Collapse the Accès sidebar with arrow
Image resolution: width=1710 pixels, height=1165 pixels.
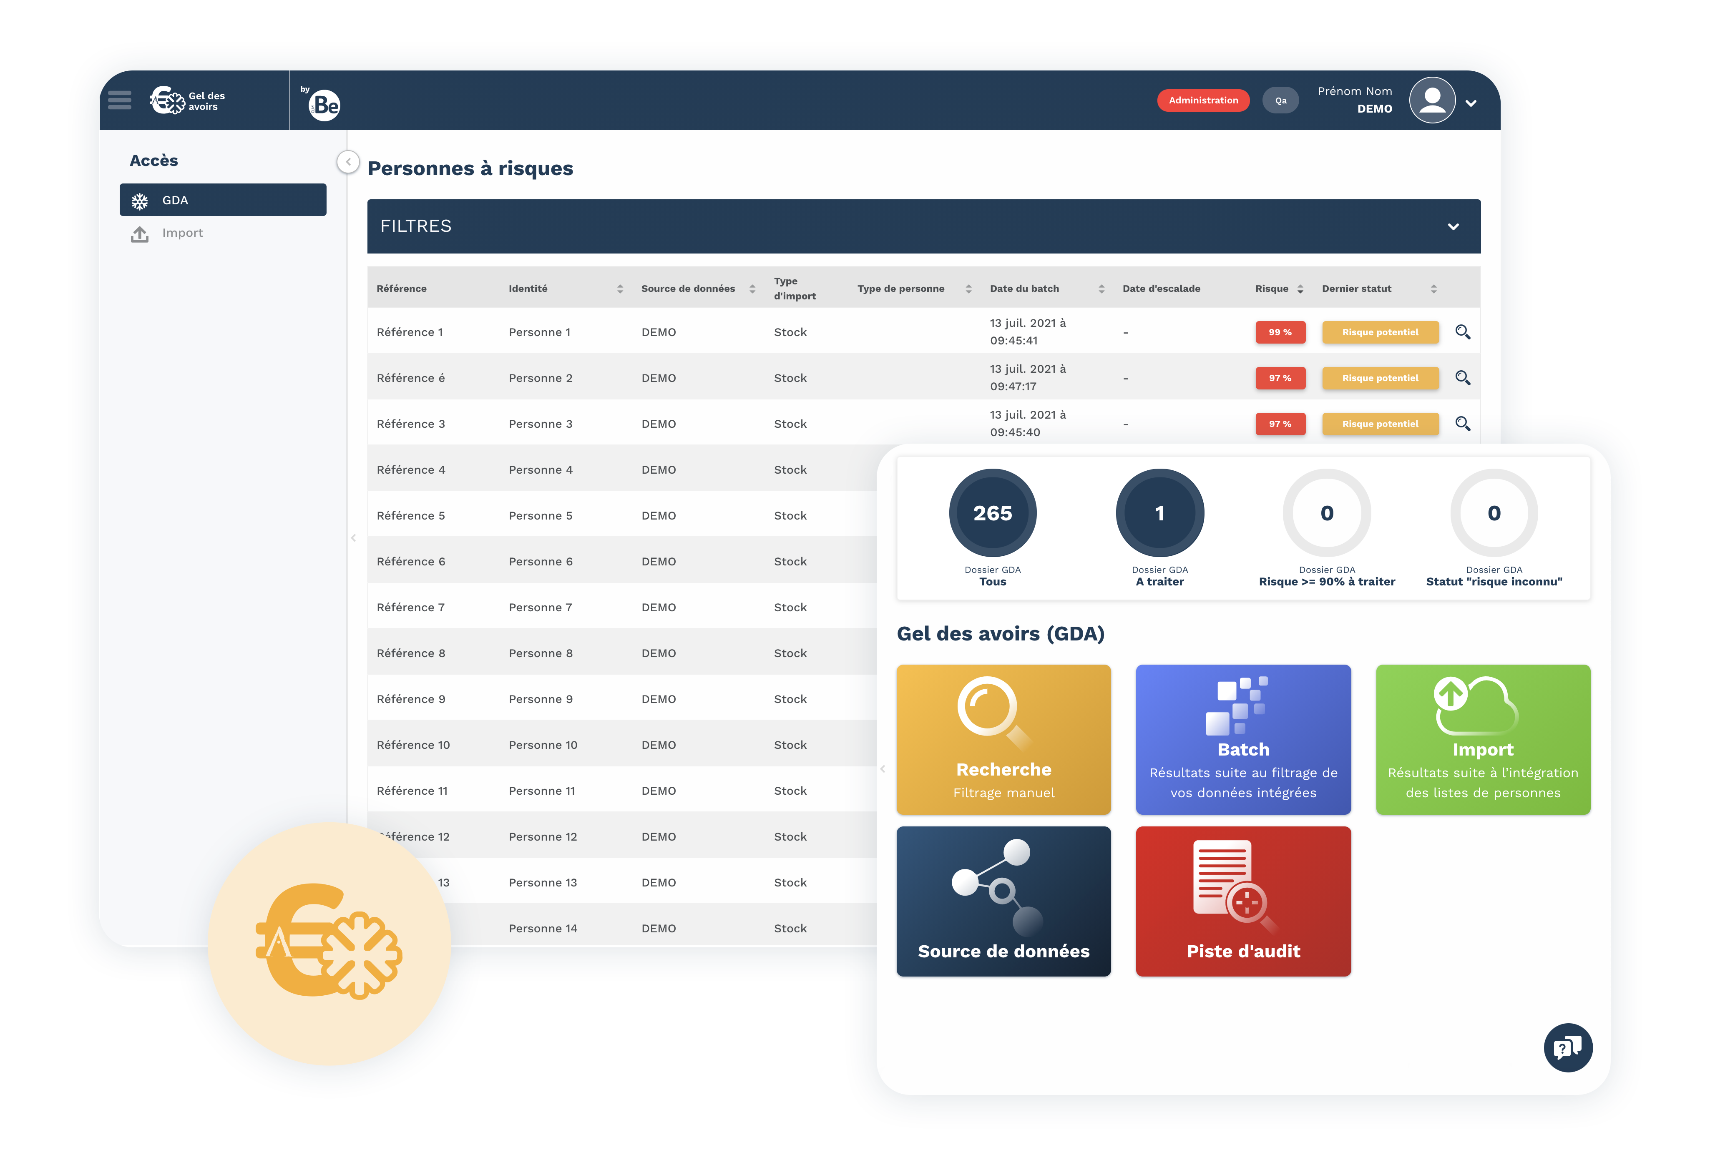[x=348, y=162]
